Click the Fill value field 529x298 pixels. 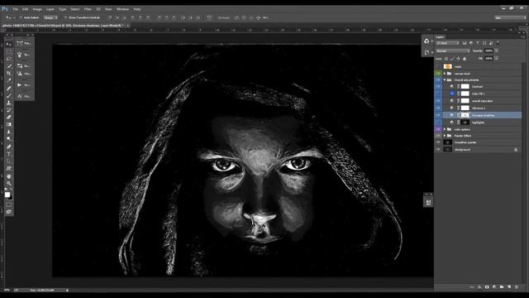point(488,59)
